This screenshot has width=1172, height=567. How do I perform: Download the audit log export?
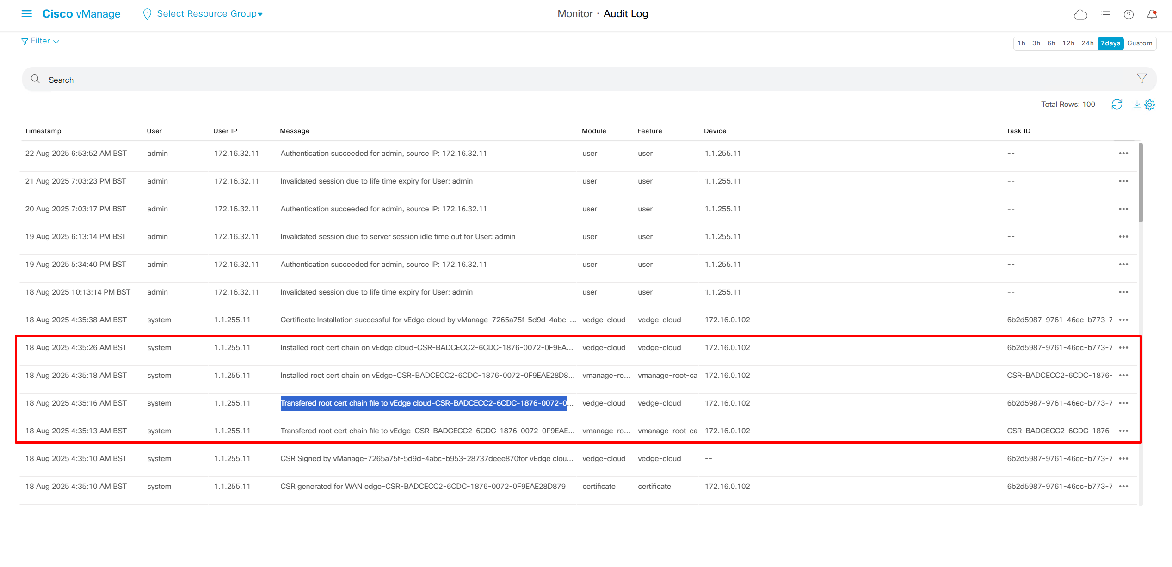1136,105
